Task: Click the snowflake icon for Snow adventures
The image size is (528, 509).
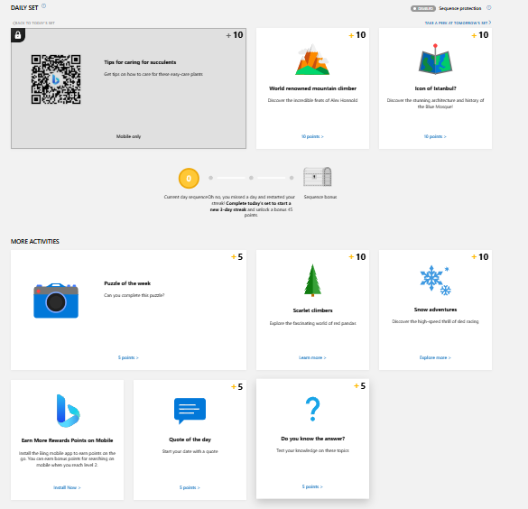Action: [435, 281]
